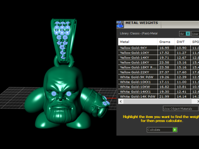Click the 12.67 DWT cell
The image size is (199, 149).
pyautogui.click(x=182, y=58)
